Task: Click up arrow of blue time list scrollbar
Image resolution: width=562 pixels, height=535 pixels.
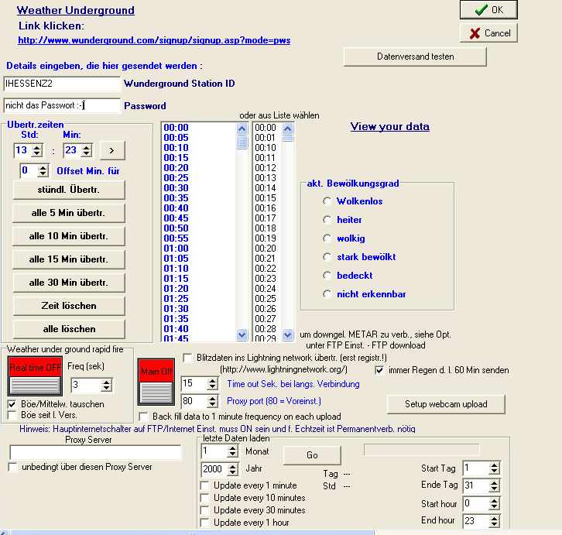Action: 242,129
